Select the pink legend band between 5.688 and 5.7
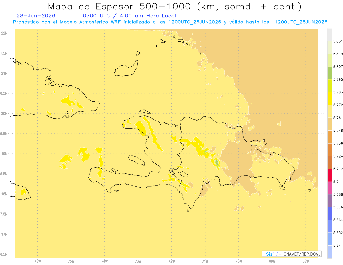This screenshot has width=343, height=265. pyautogui.click(x=330, y=188)
